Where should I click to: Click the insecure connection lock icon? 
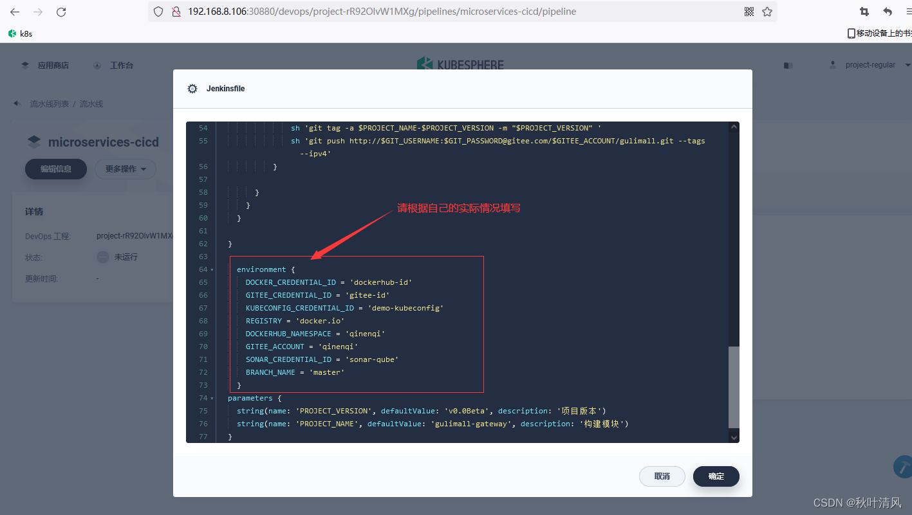(x=176, y=12)
